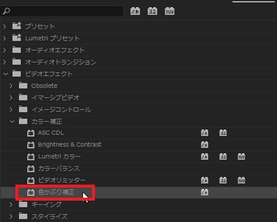Select the イメージコントロール label
This screenshot has width=277, height=222.
tap(61, 109)
